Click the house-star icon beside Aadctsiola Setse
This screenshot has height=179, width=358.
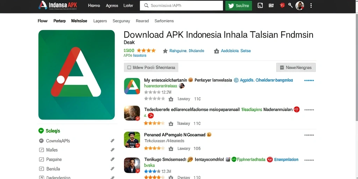[x=216, y=51]
